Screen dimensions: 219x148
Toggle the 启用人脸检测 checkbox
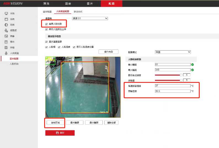(46, 24)
